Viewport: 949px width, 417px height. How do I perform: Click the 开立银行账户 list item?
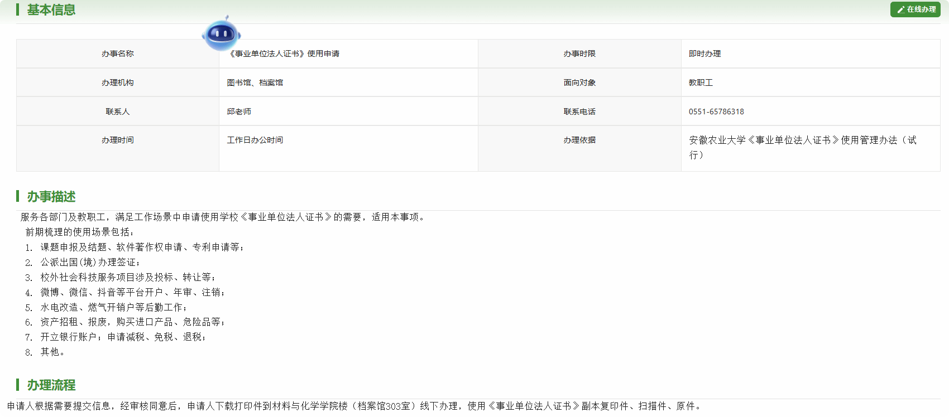(x=123, y=337)
